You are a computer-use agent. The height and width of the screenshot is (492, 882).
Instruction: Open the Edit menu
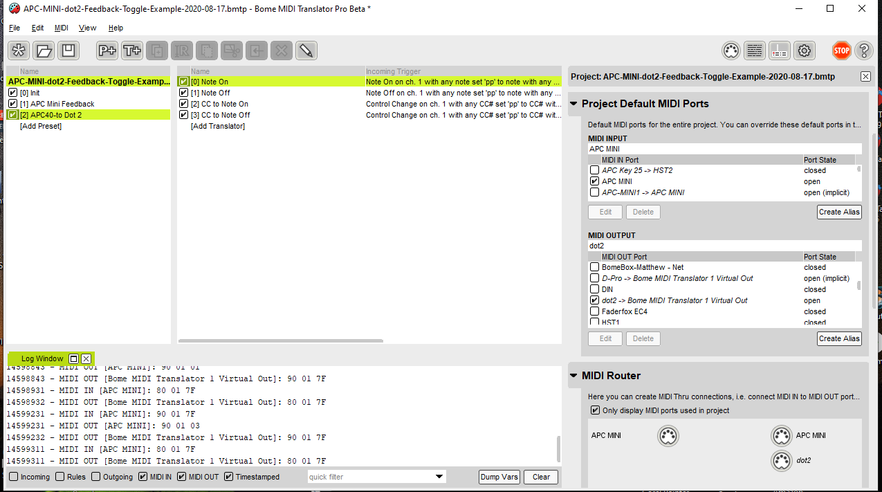[x=37, y=28]
